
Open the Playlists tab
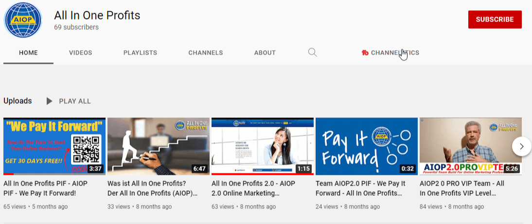[140, 53]
